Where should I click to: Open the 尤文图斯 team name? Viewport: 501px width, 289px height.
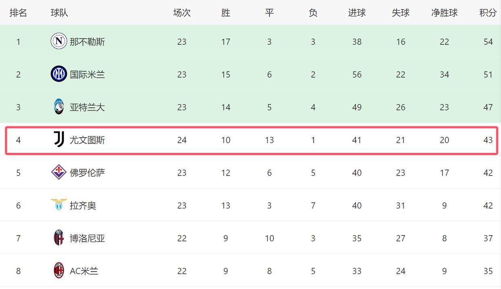click(x=87, y=140)
